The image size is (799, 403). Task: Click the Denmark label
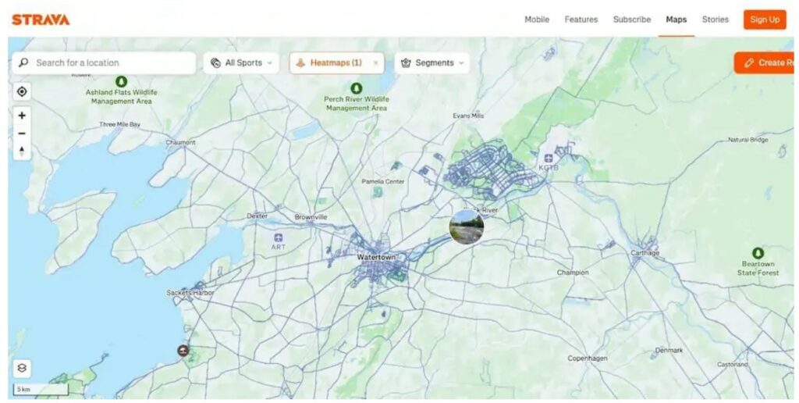click(x=669, y=351)
